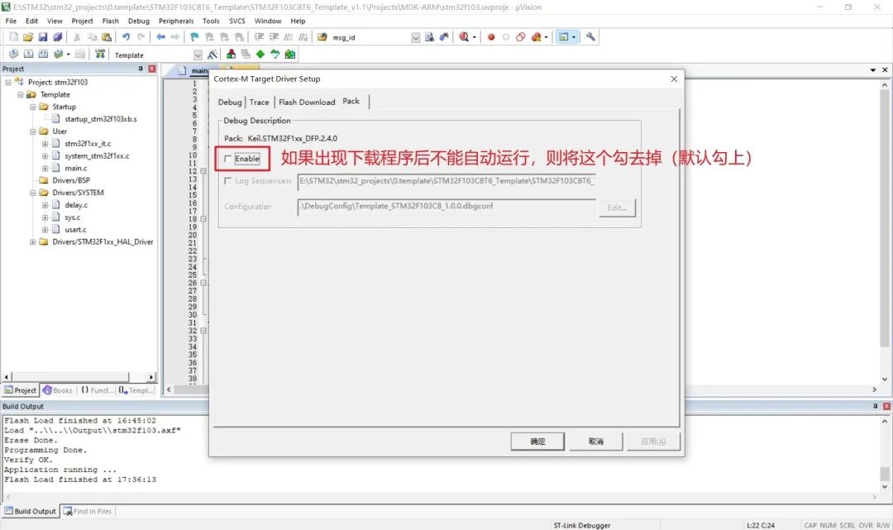893x530 pixels.
Task: Click the Undo toolbar icon
Action: coord(126,37)
